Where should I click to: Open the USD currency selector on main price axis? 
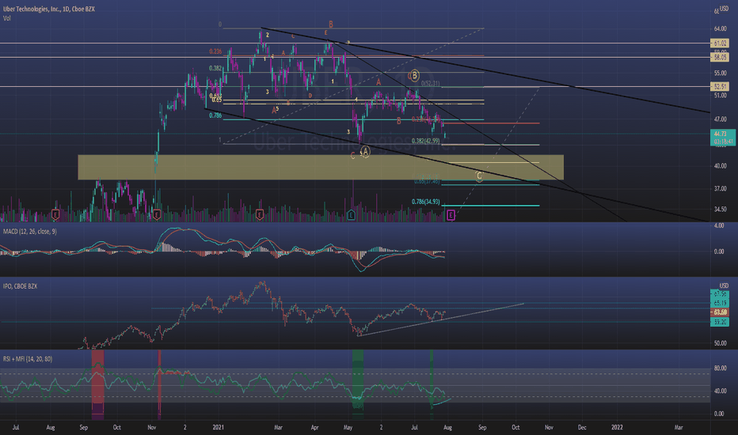point(724,9)
